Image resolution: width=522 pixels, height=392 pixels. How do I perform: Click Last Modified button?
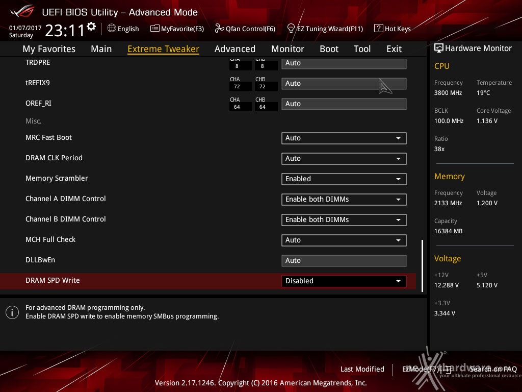coord(362,369)
